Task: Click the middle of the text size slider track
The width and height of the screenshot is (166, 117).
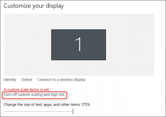Action: tap(38, 112)
